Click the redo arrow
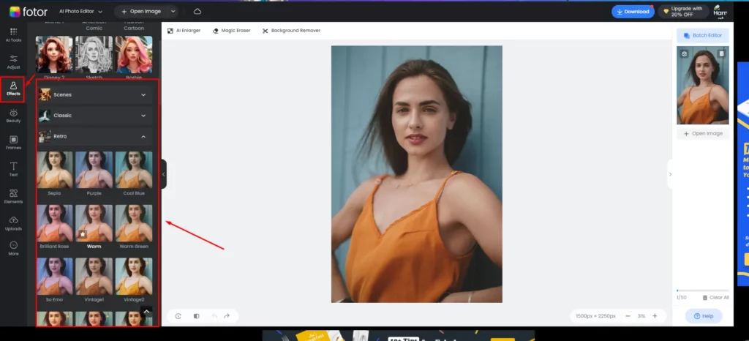This screenshot has height=341, width=749. click(227, 316)
